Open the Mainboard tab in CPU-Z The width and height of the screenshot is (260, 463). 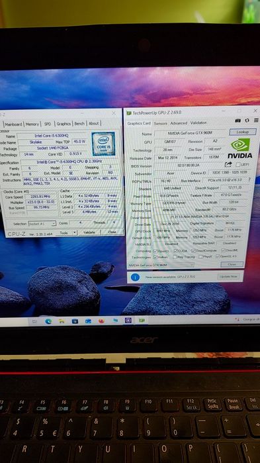pyautogui.click(x=13, y=125)
